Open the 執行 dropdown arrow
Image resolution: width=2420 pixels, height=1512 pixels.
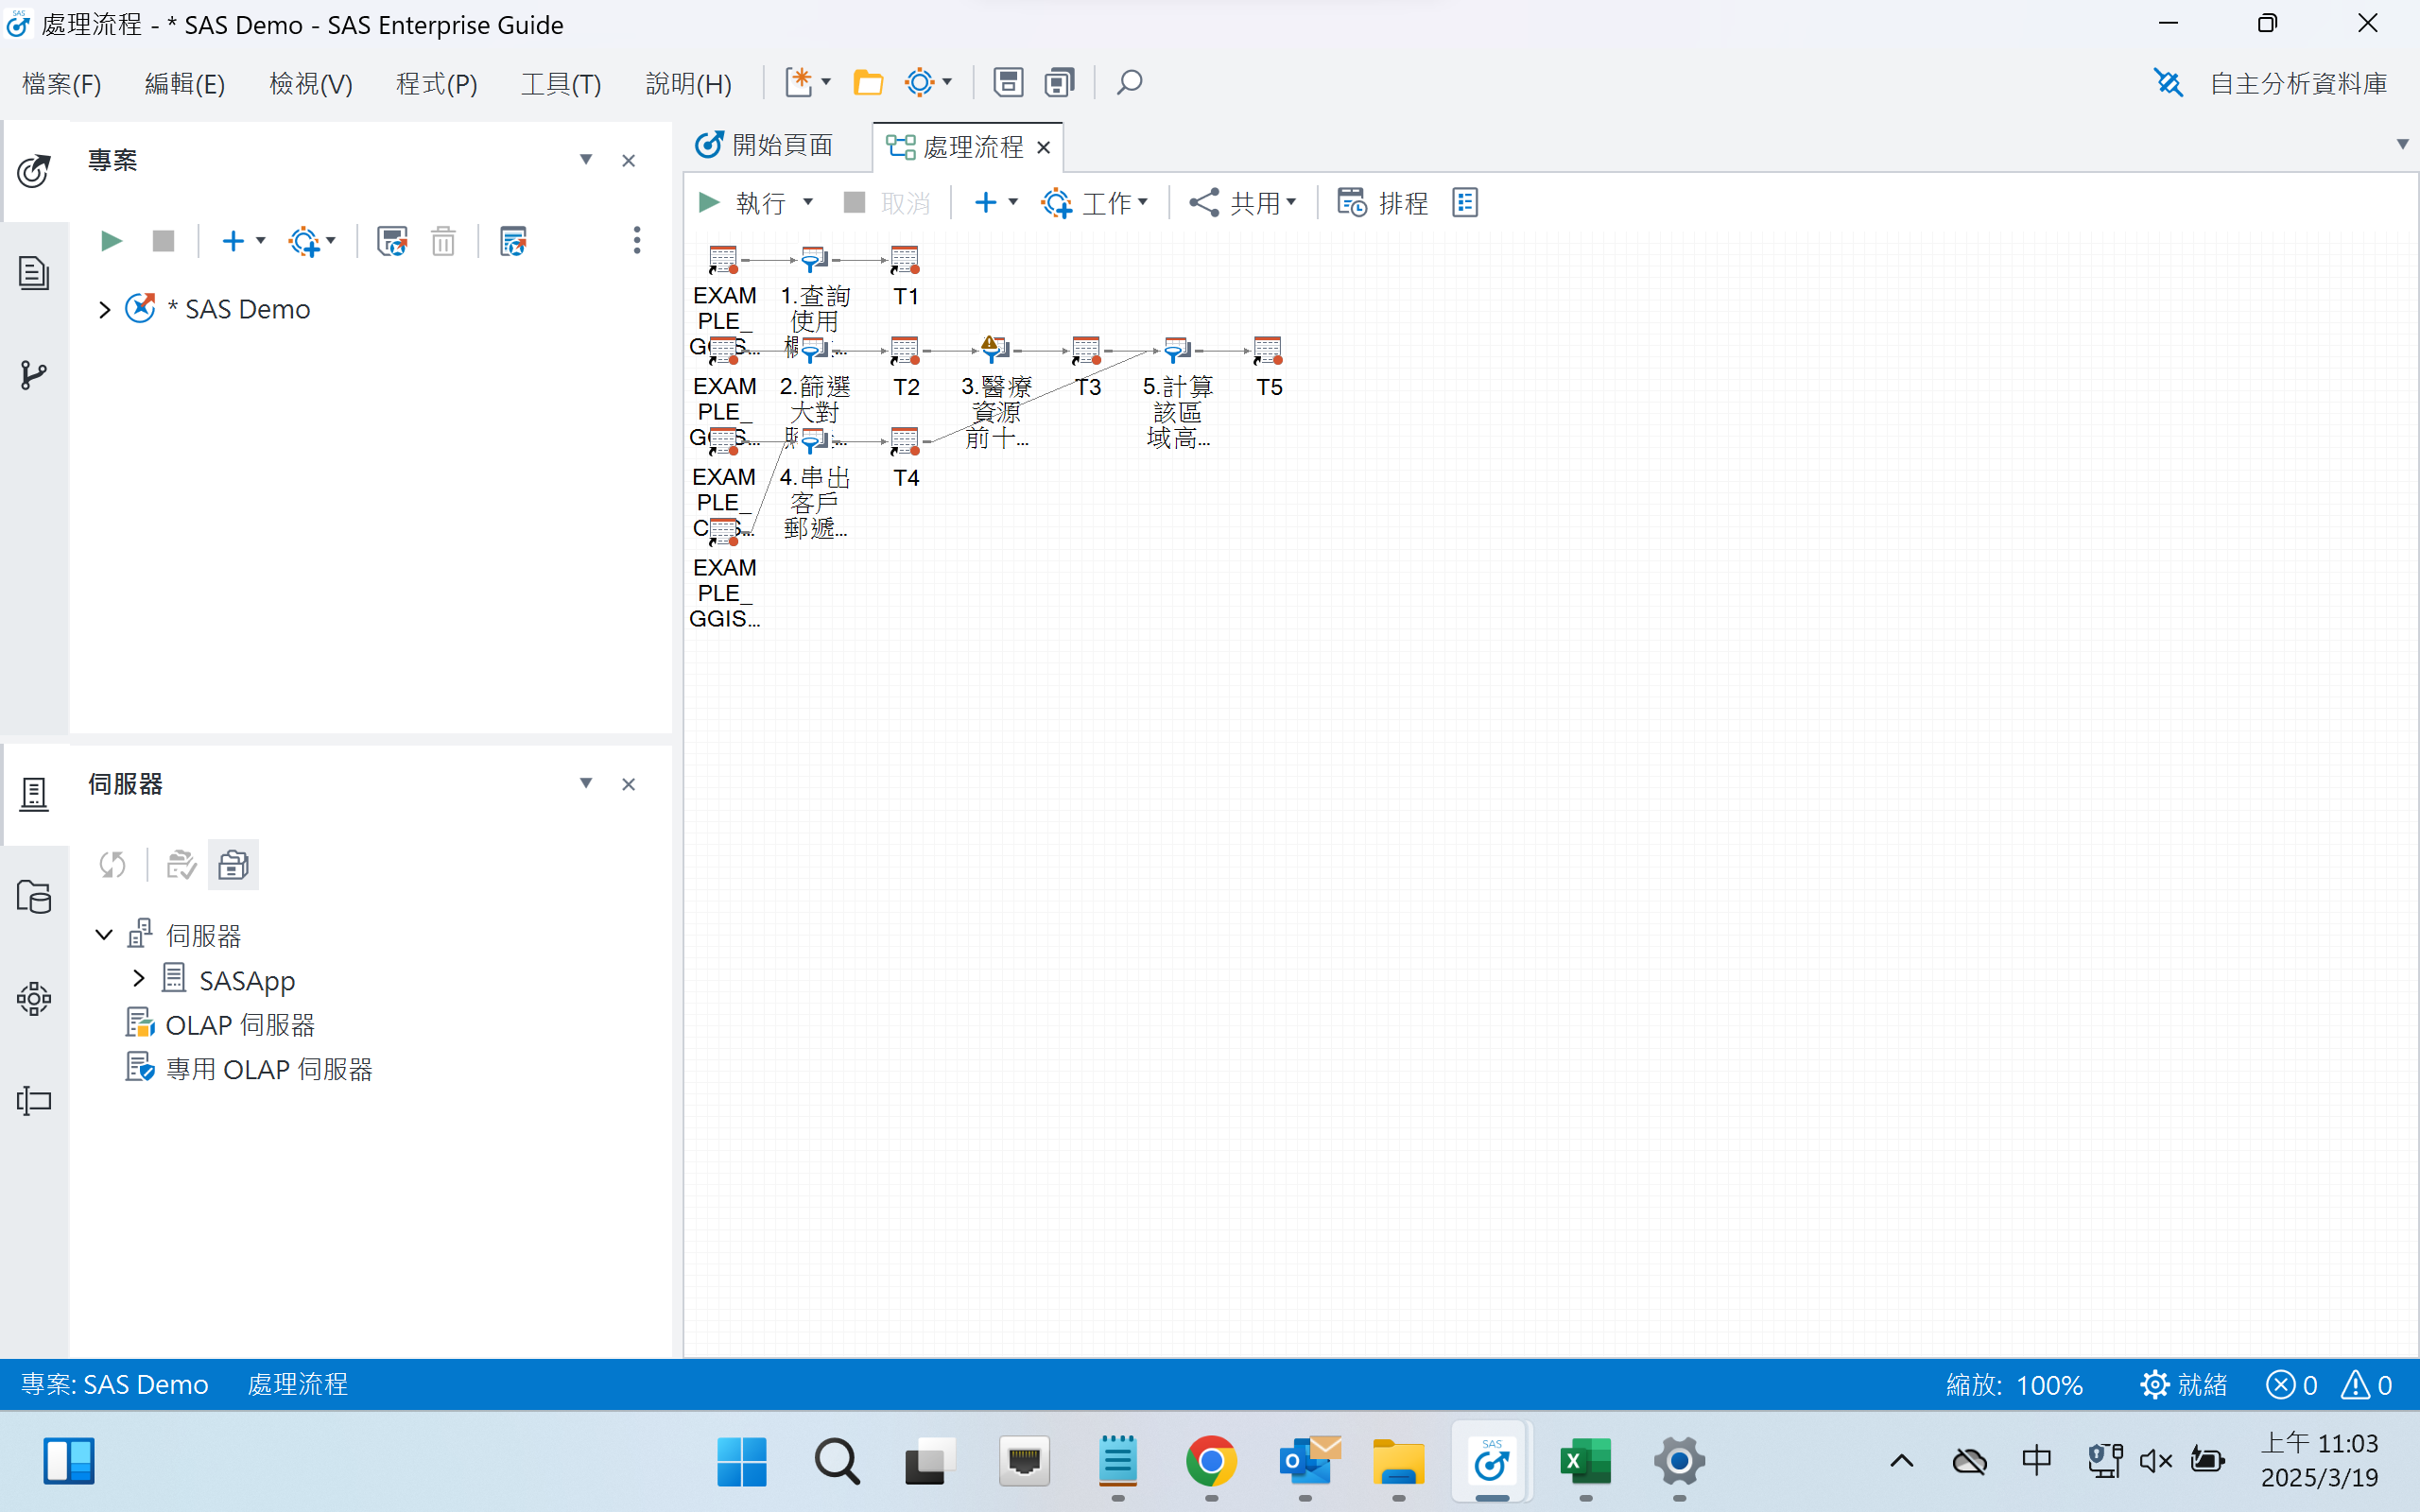pos(808,202)
